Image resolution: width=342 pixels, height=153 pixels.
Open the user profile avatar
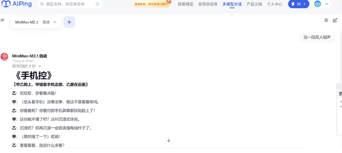tap(318, 4)
